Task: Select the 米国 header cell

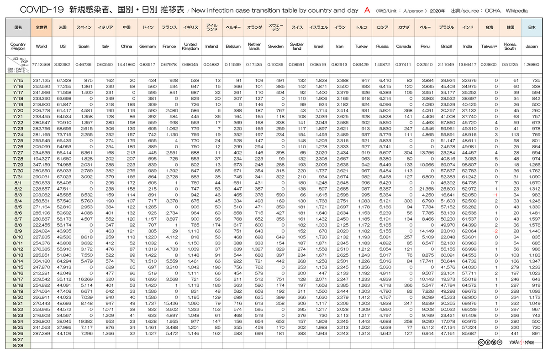Action: click(x=63, y=27)
